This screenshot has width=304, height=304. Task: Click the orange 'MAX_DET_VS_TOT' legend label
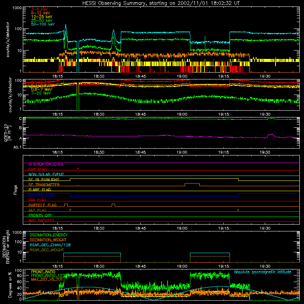[47, 279]
